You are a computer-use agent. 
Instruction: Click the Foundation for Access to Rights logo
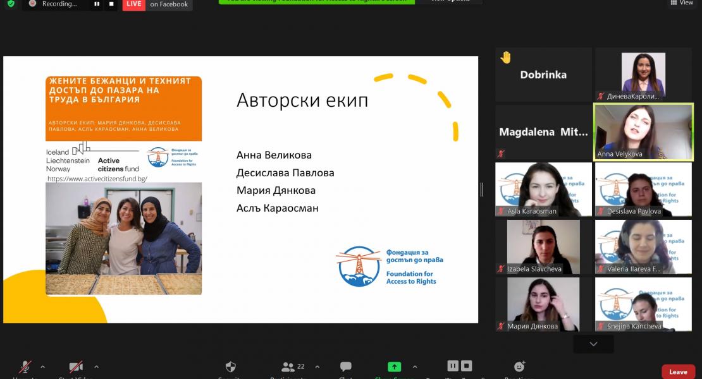(390, 267)
